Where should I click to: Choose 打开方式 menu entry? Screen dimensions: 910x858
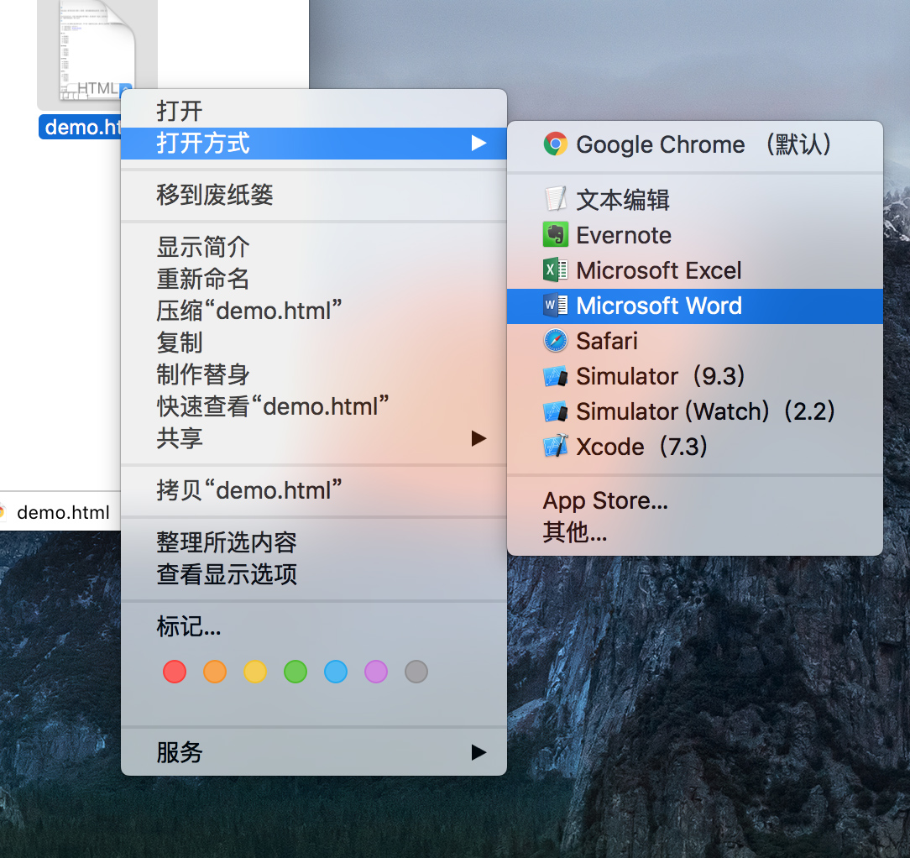tap(313, 144)
